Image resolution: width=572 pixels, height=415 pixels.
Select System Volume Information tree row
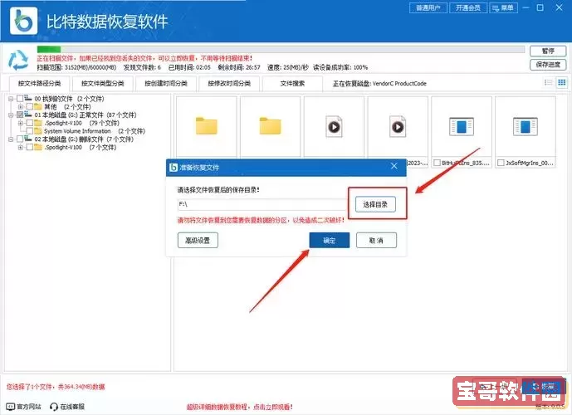click(x=95, y=131)
